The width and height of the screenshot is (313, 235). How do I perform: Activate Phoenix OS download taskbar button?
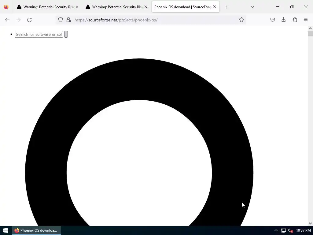36,230
